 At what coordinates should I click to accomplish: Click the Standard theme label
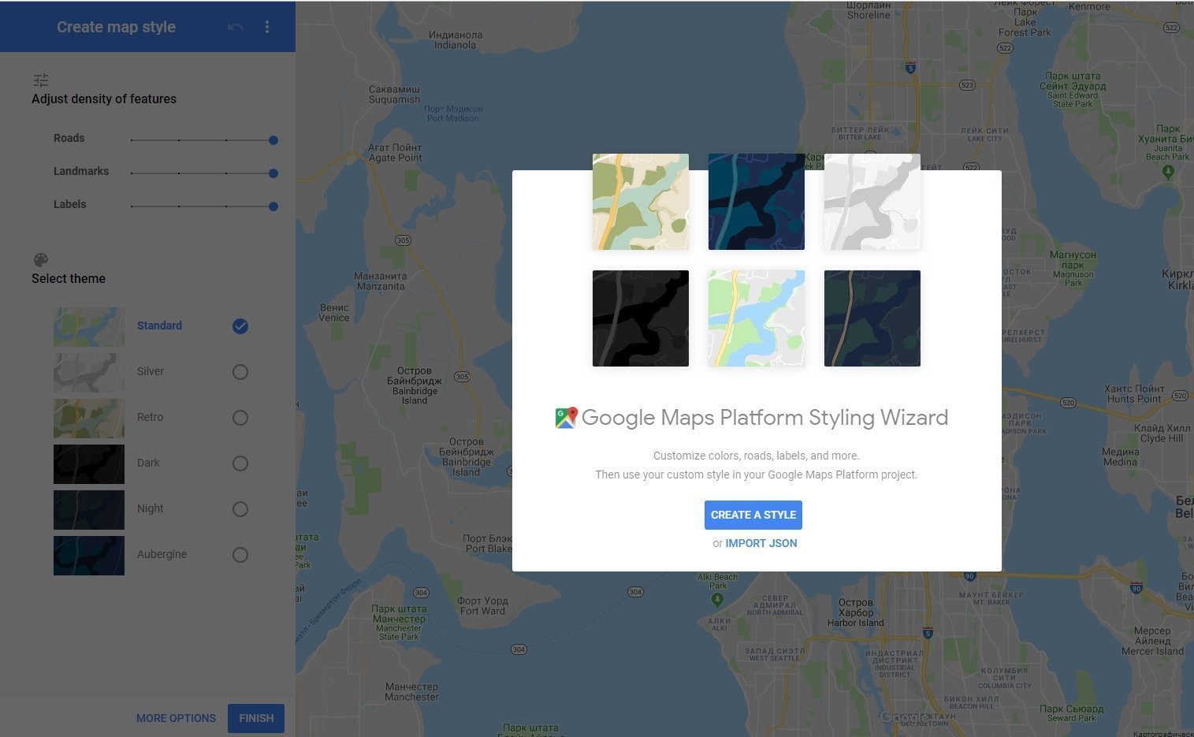click(x=159, y=326)
